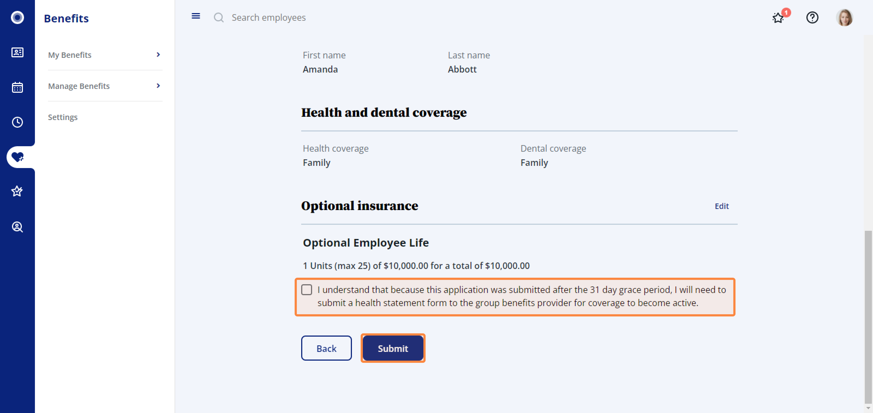Click the app logo at top of sidebar
This screenshot has width=873, height=413.
coord(17,17)
